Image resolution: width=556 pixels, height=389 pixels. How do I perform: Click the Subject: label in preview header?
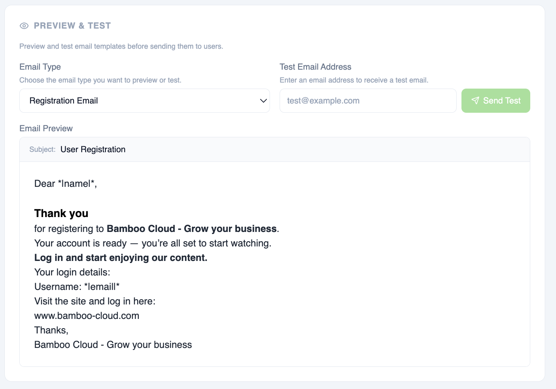[42, 149]
